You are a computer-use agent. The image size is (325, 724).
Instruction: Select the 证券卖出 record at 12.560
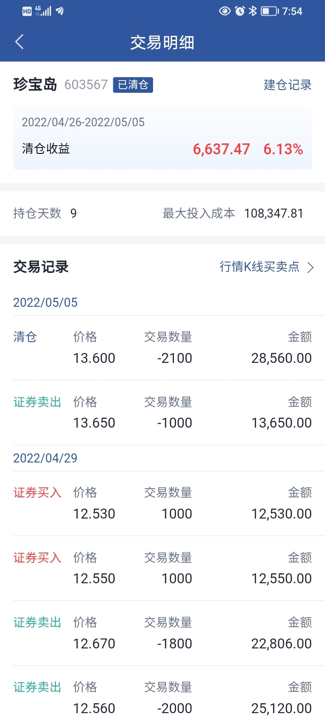[162, 698]
